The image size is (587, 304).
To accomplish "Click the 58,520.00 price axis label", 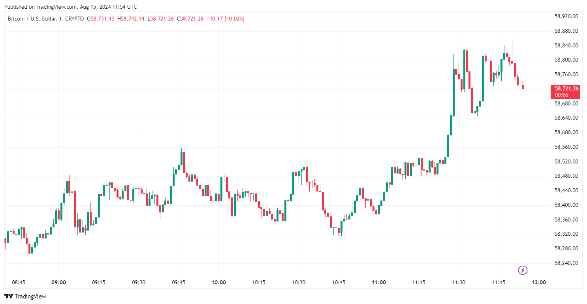I will pyautogui.click(x=566, y=161).
